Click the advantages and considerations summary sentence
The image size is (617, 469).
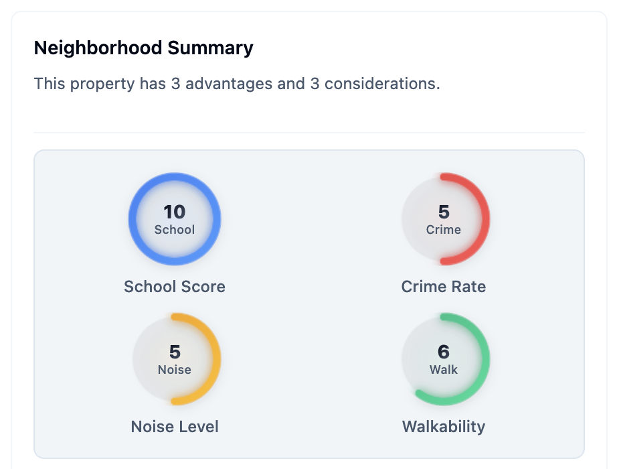click(x=236, y=83)
